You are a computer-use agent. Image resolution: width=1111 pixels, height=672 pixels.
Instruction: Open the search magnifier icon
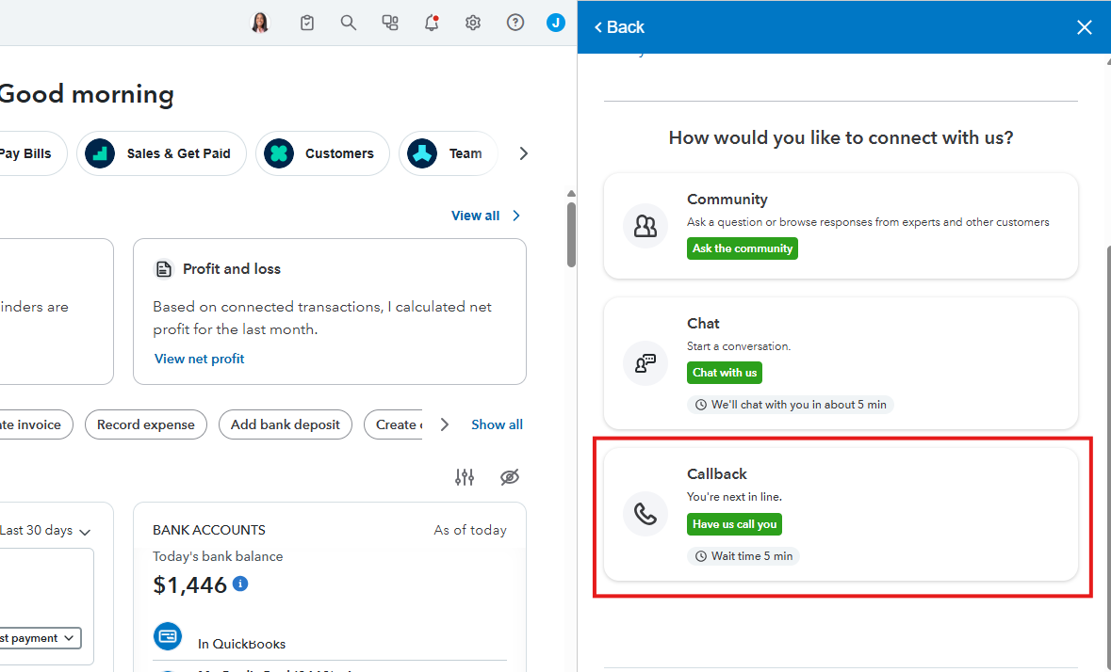349,24
